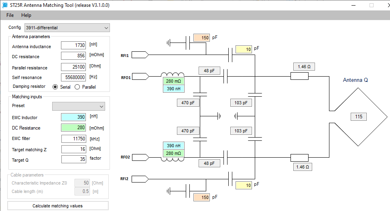Click the matching DC Resistance field showing 280
Image resolution: width=390 pixels, height=211 pixels.
73,128
